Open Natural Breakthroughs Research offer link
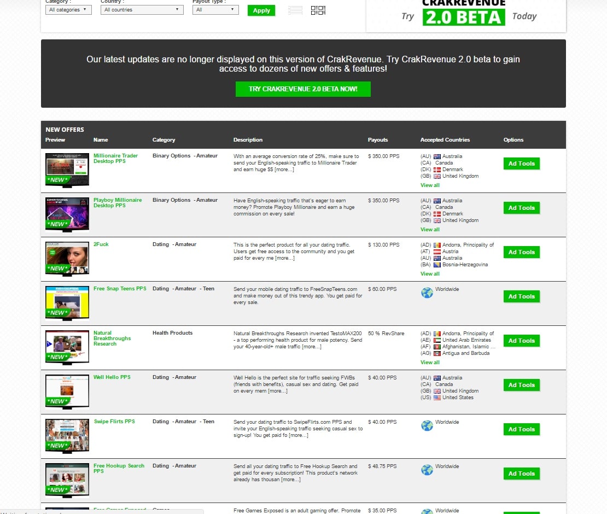 tap(112, 338)
